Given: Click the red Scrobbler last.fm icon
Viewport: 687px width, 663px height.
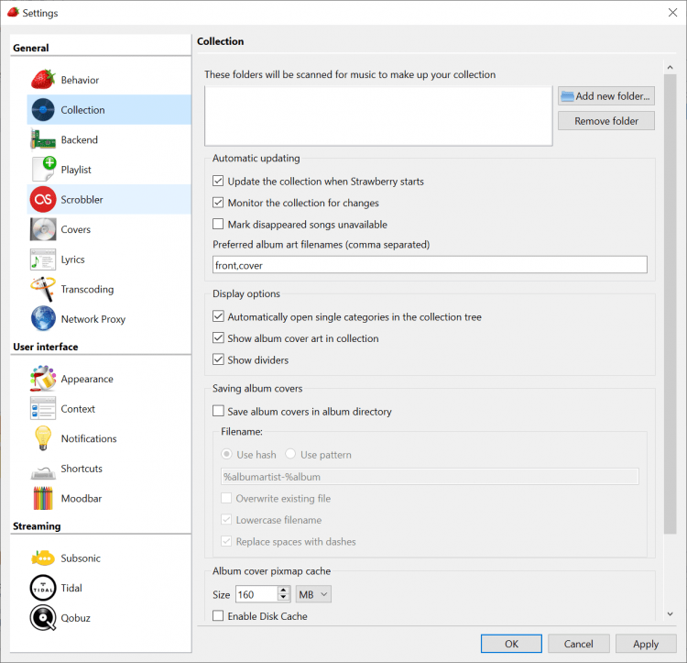Looking at the screenshot, I should 43,199.
